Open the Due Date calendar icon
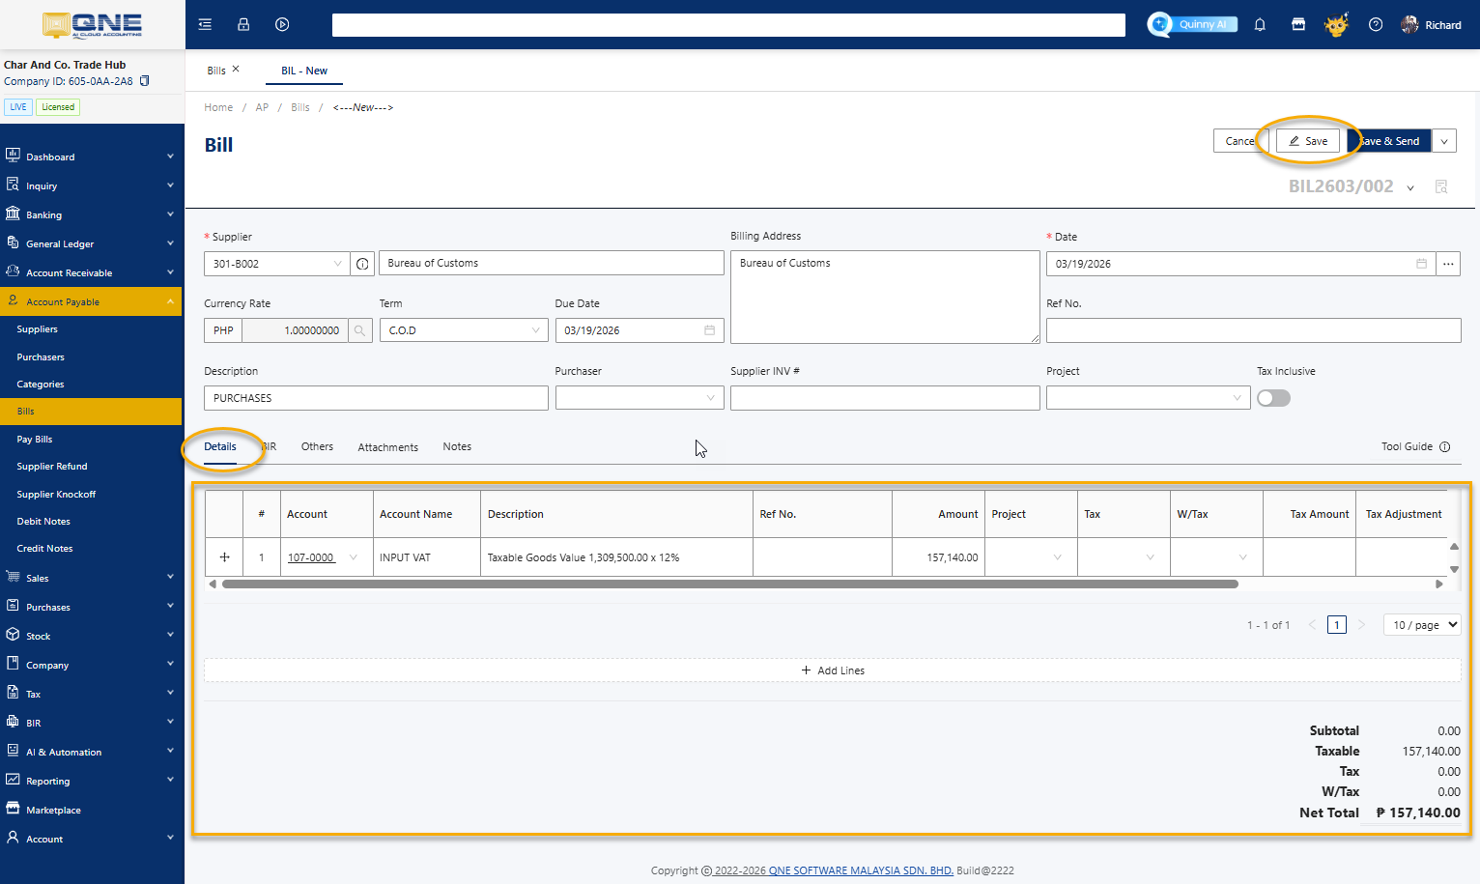This screenshot has width=1480, height=884. pos(709,330)
